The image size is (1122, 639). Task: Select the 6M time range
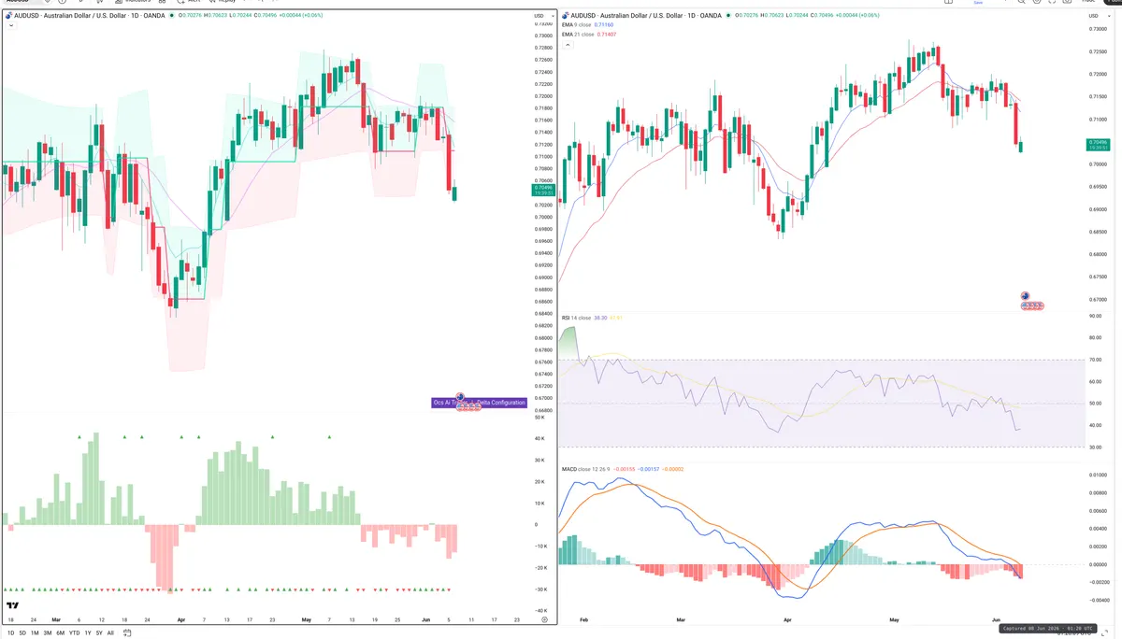tap(61, 633)
